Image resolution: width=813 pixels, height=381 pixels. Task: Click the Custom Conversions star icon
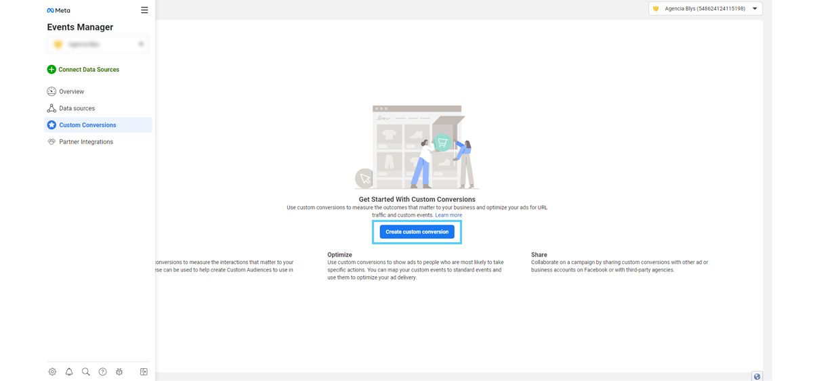pos(51,125)
